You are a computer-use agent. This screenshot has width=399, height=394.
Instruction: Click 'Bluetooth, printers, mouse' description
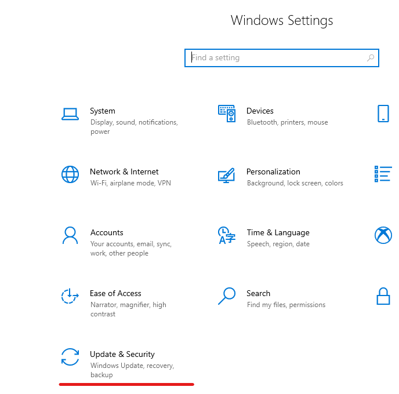click(x=287, y=122)
